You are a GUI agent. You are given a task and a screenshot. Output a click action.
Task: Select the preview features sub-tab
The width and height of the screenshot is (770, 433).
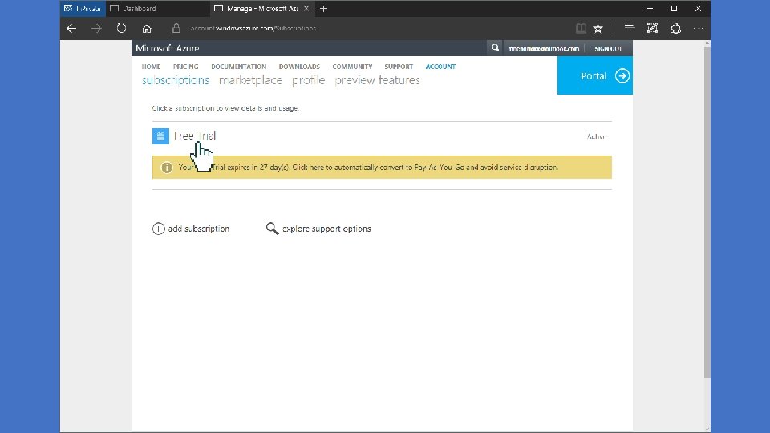coord(377,80)
